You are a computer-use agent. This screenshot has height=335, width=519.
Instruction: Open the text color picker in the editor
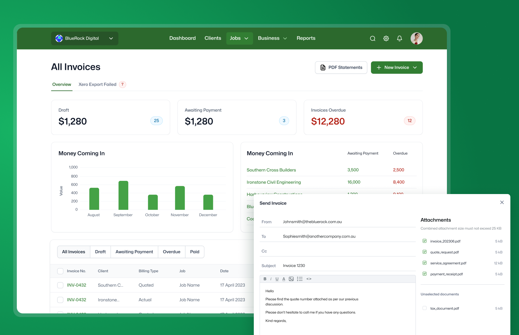(x=284, y=279)
